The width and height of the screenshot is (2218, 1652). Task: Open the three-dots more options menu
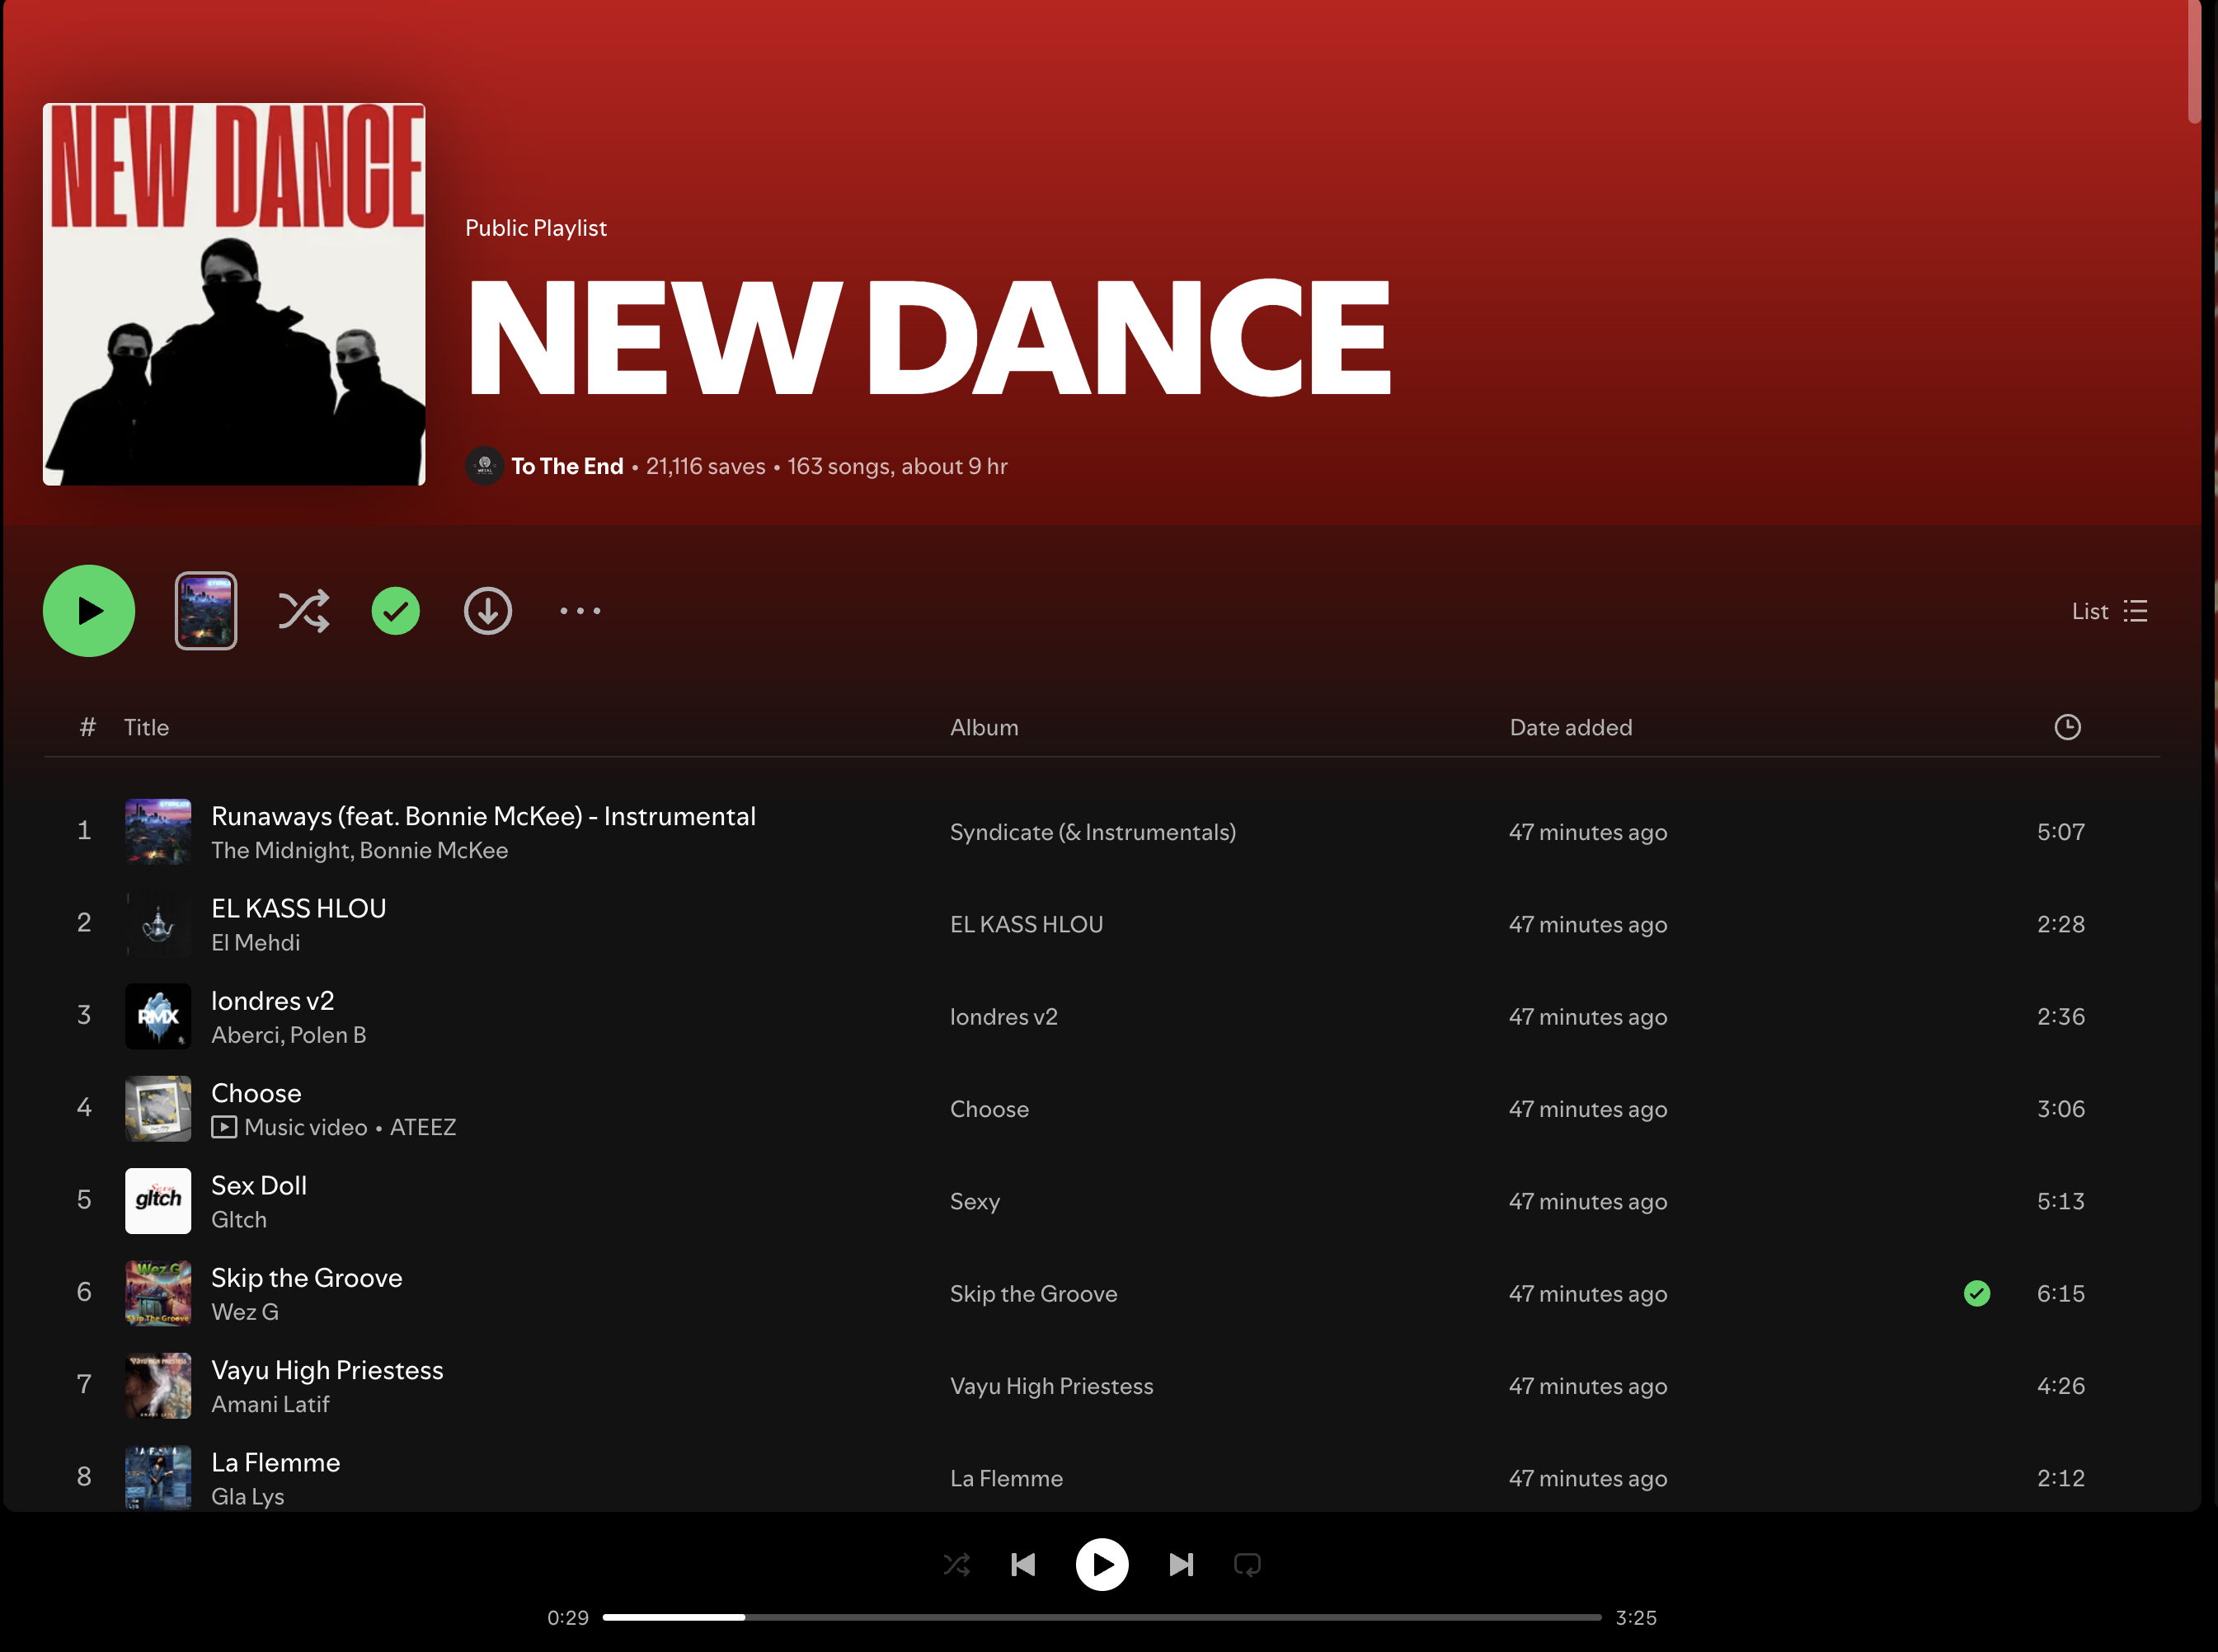[580, 611]
